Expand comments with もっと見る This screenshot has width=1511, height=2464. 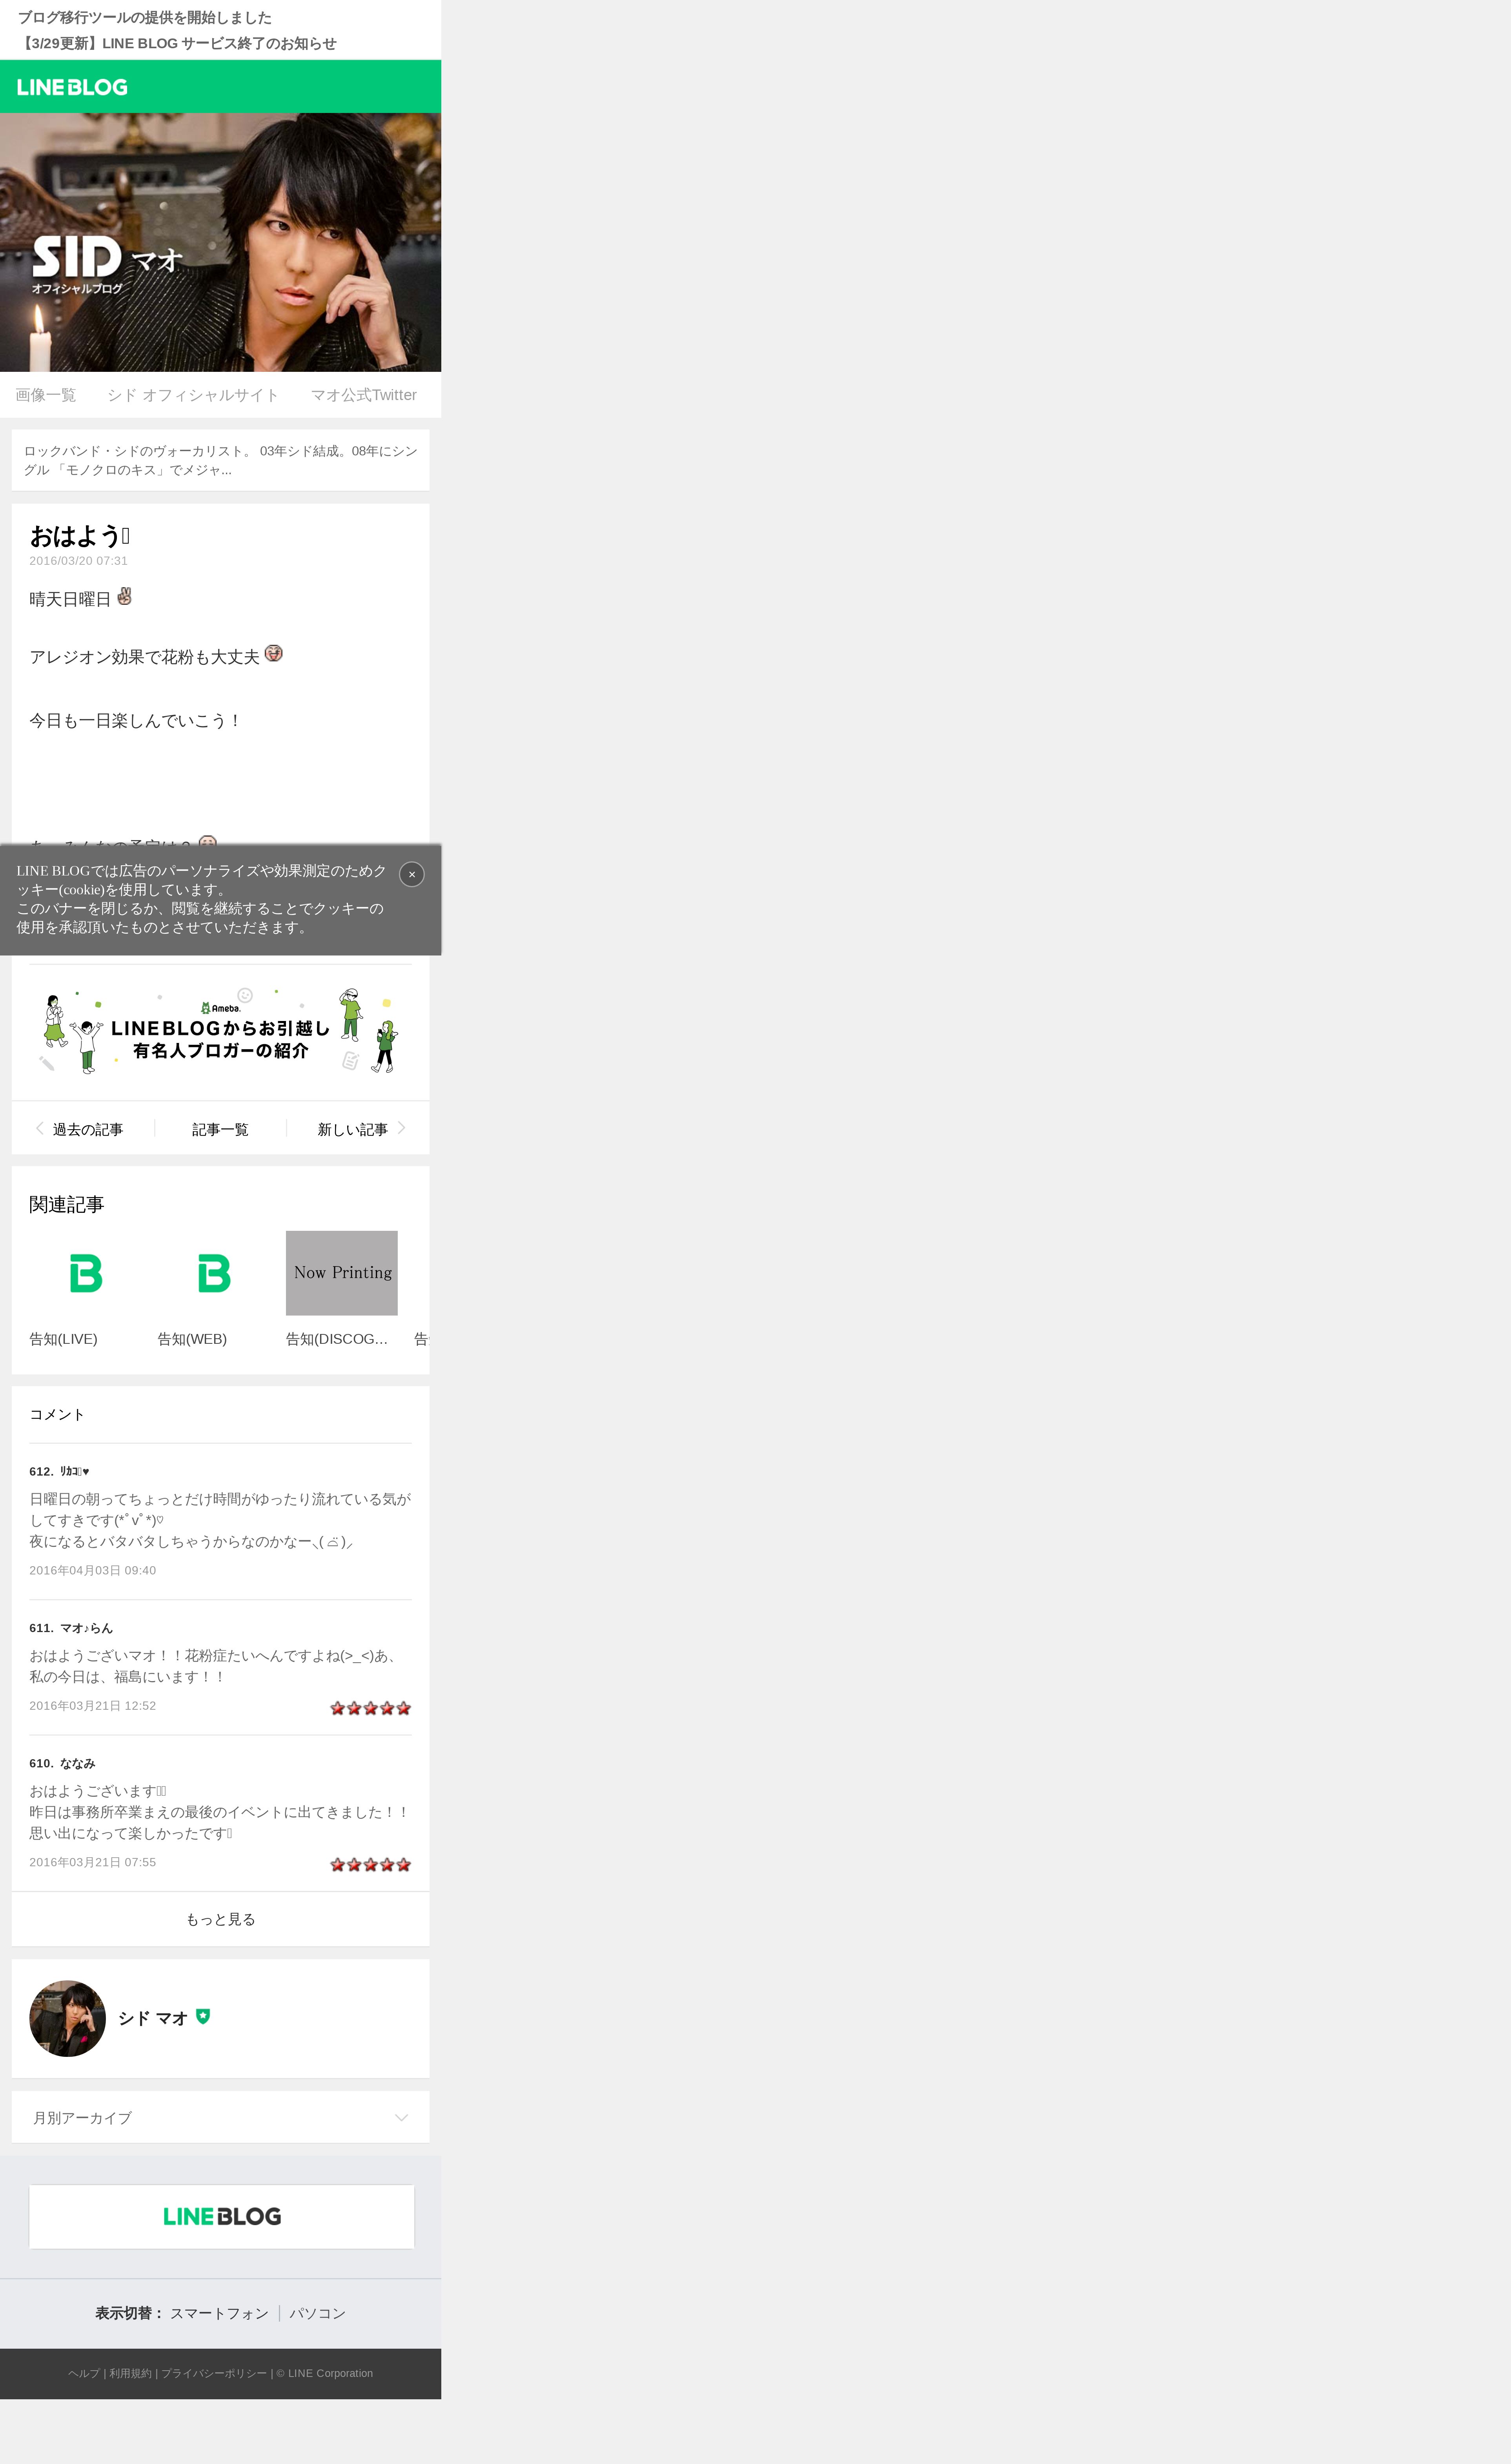[x=220, y=1919]
